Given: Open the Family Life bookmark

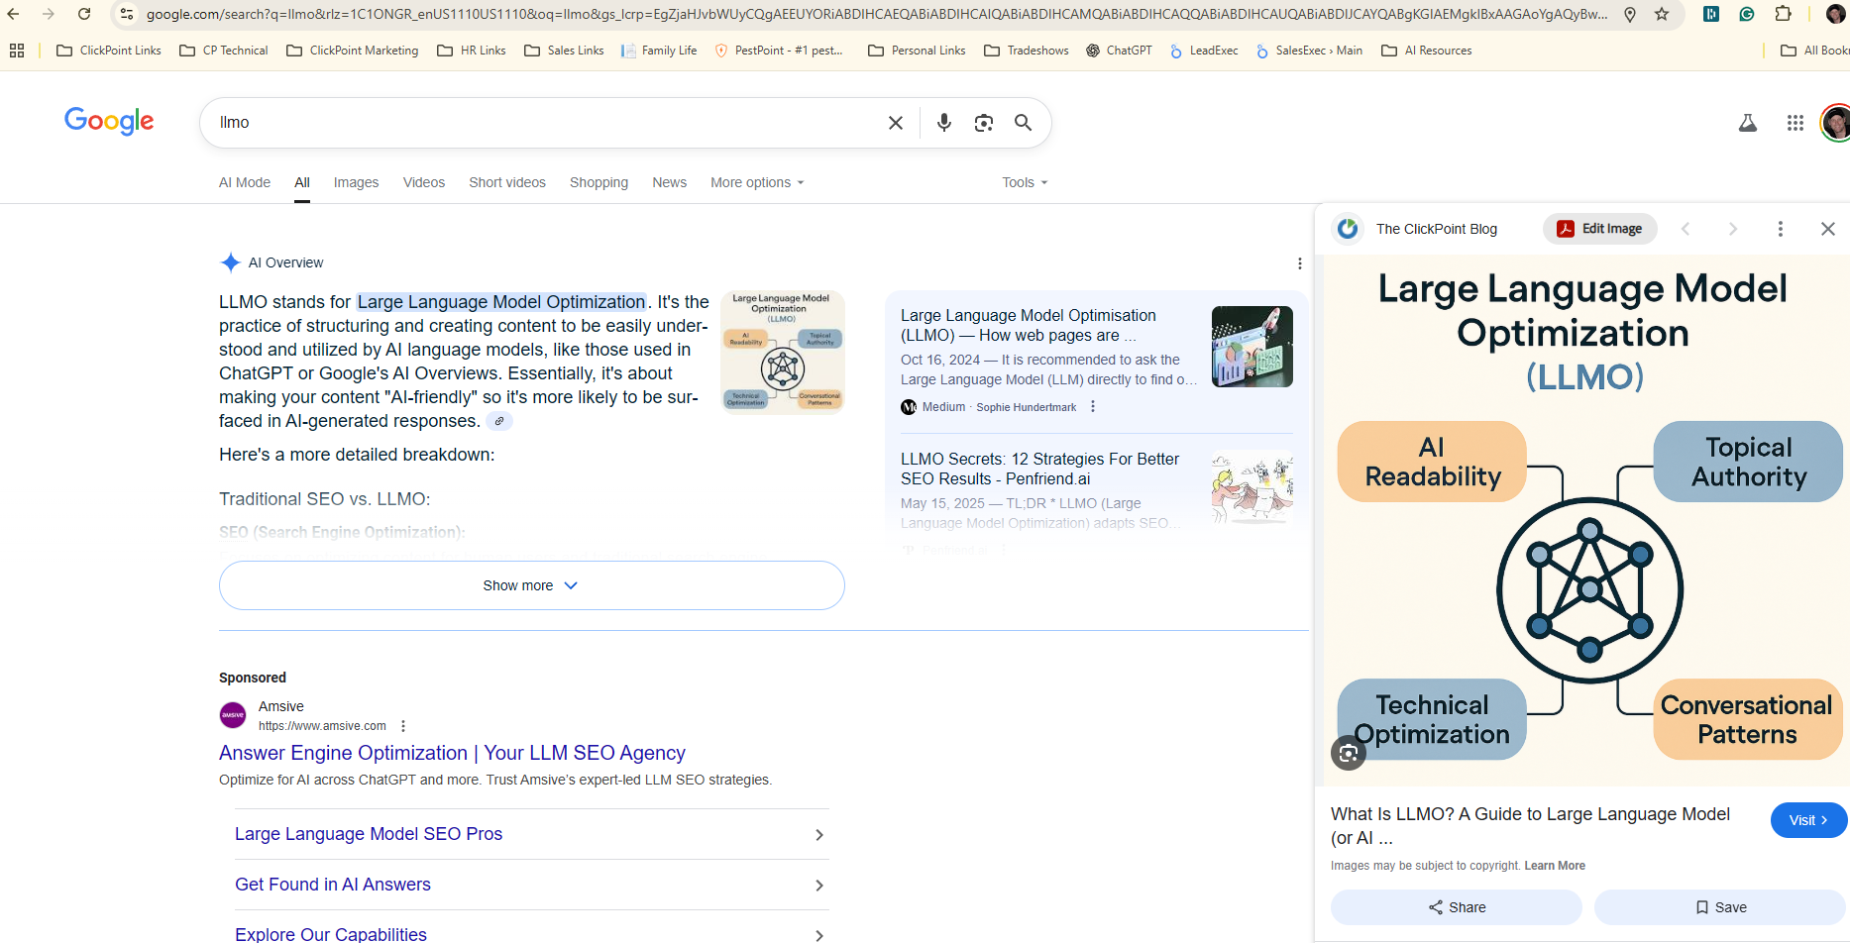Looking at the screenshot, I should (659, 51).
